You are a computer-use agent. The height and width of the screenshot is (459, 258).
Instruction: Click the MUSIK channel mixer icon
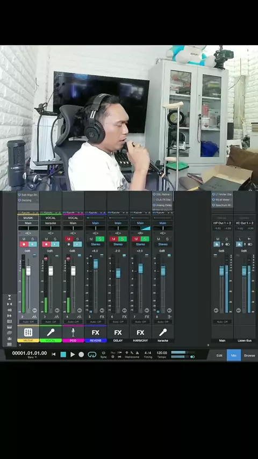(28, 332)
